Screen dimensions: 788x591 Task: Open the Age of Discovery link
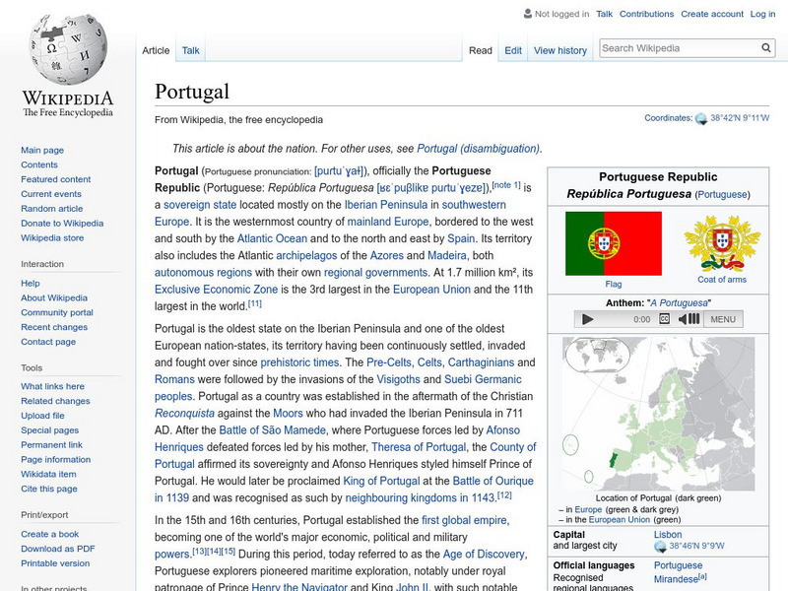[x=484, y=555]
